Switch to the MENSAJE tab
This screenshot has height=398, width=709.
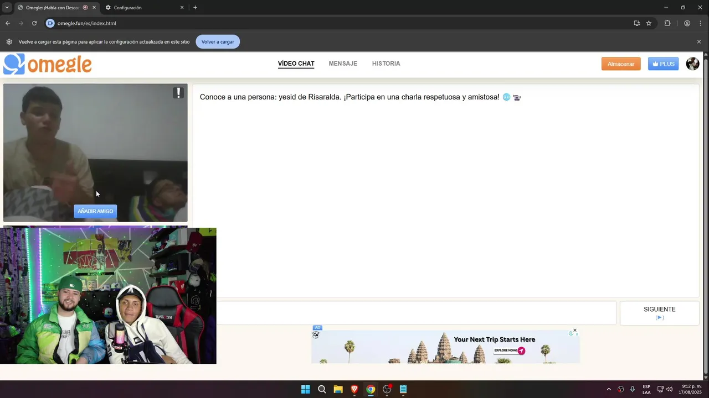coord(343,64)
